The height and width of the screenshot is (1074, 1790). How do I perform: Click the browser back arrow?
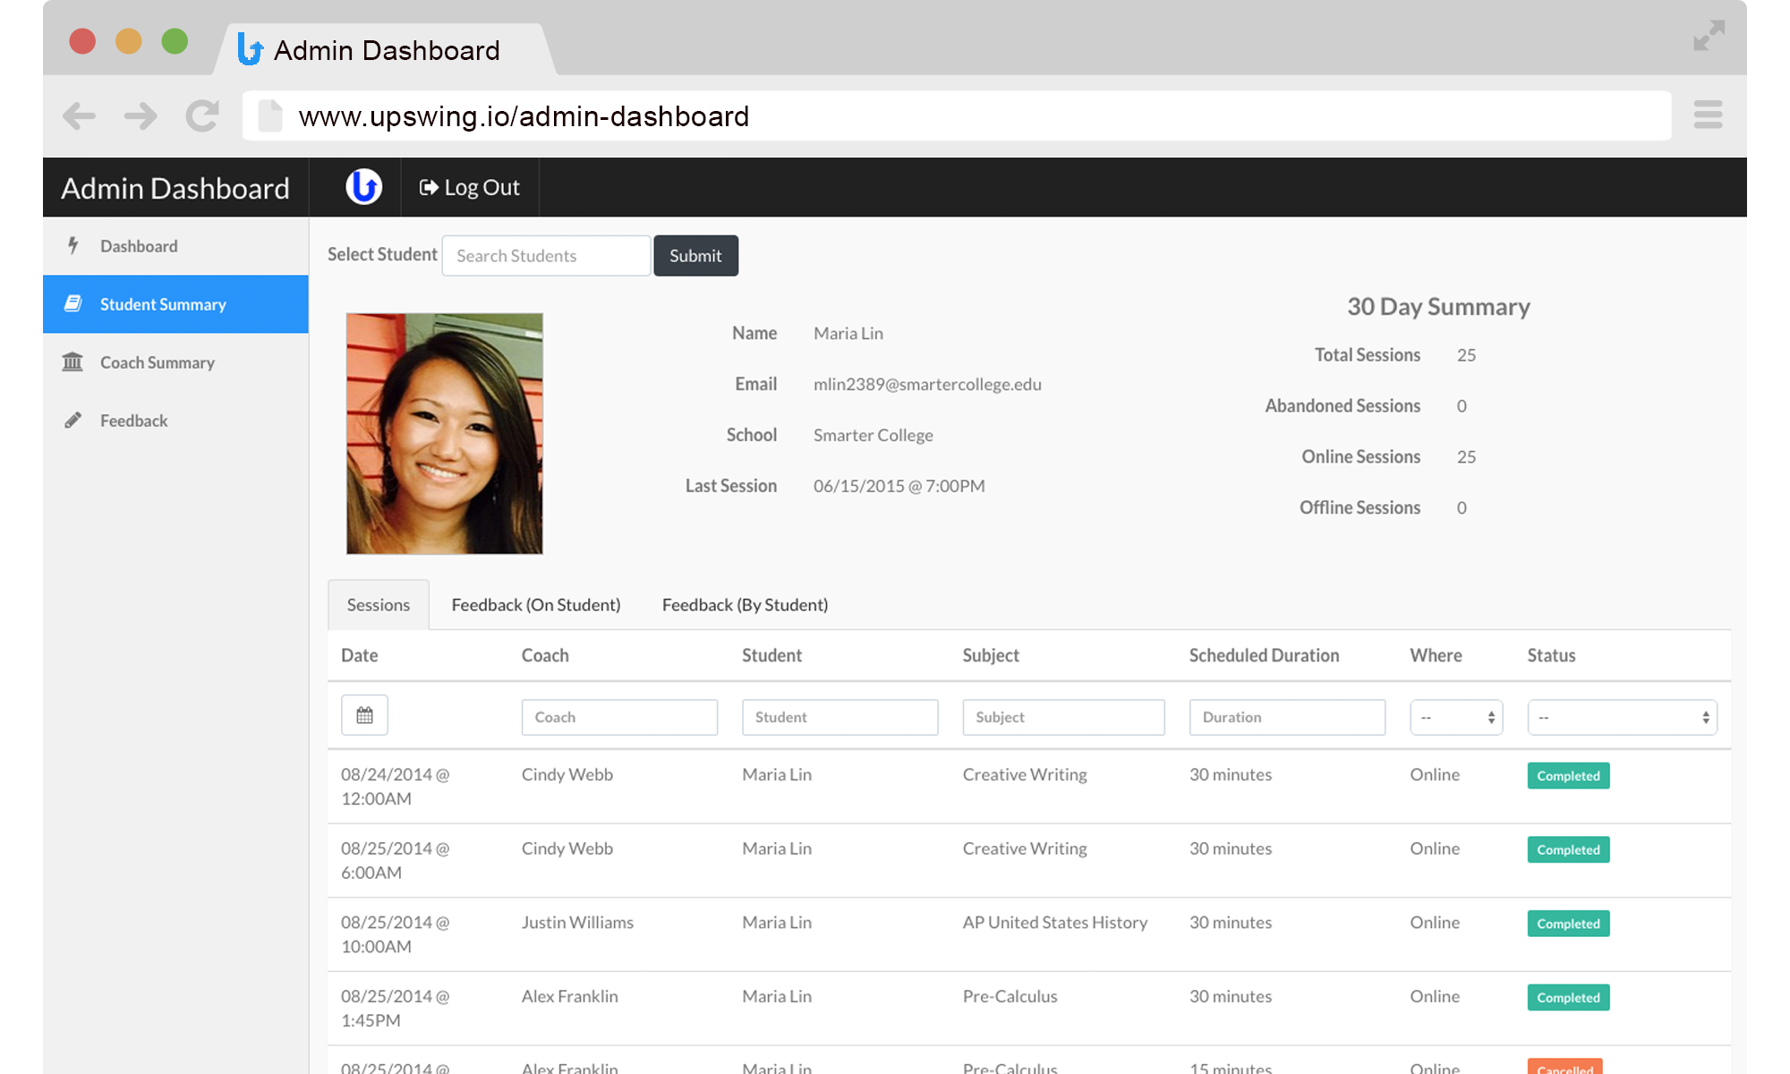(x=80, y=115)
